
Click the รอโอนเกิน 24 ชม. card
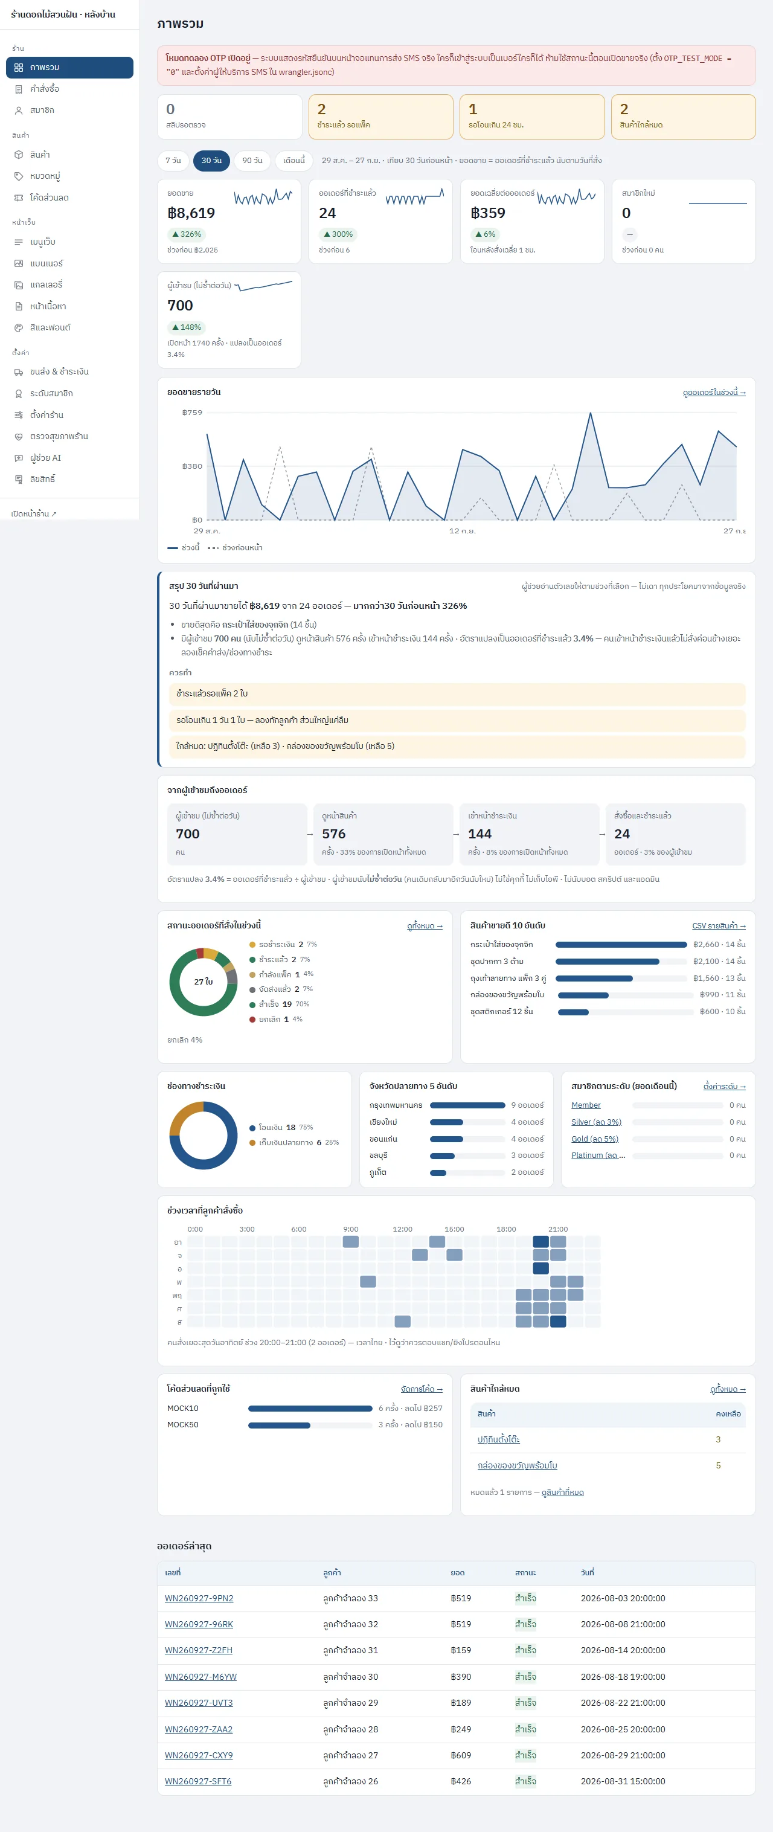(x=532, y=117)
